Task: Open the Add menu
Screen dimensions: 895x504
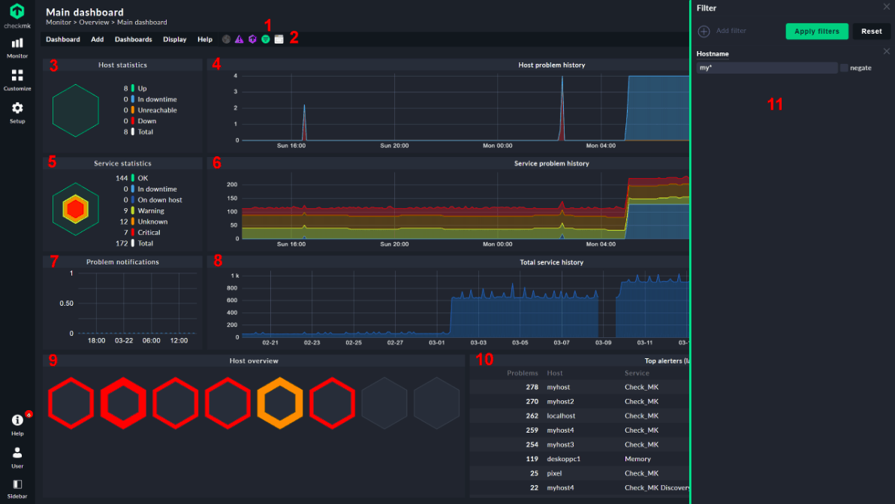Action: 98,39
